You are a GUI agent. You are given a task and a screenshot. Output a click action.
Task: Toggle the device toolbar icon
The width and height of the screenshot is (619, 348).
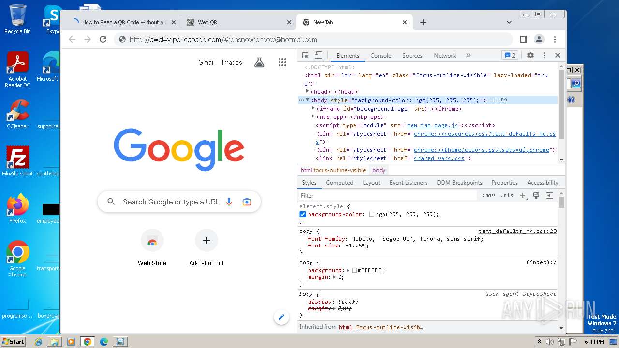click(318, 56)
